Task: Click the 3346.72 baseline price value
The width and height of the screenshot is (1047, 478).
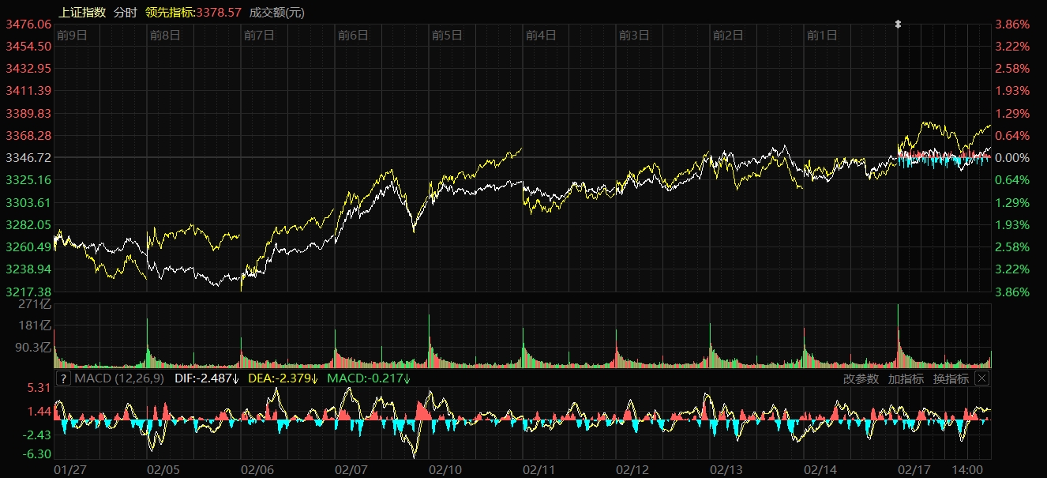Action: tap(28, 158)
